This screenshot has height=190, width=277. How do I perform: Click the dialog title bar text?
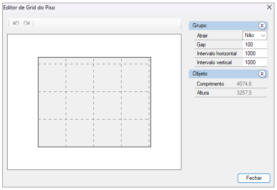coord(30,7)
